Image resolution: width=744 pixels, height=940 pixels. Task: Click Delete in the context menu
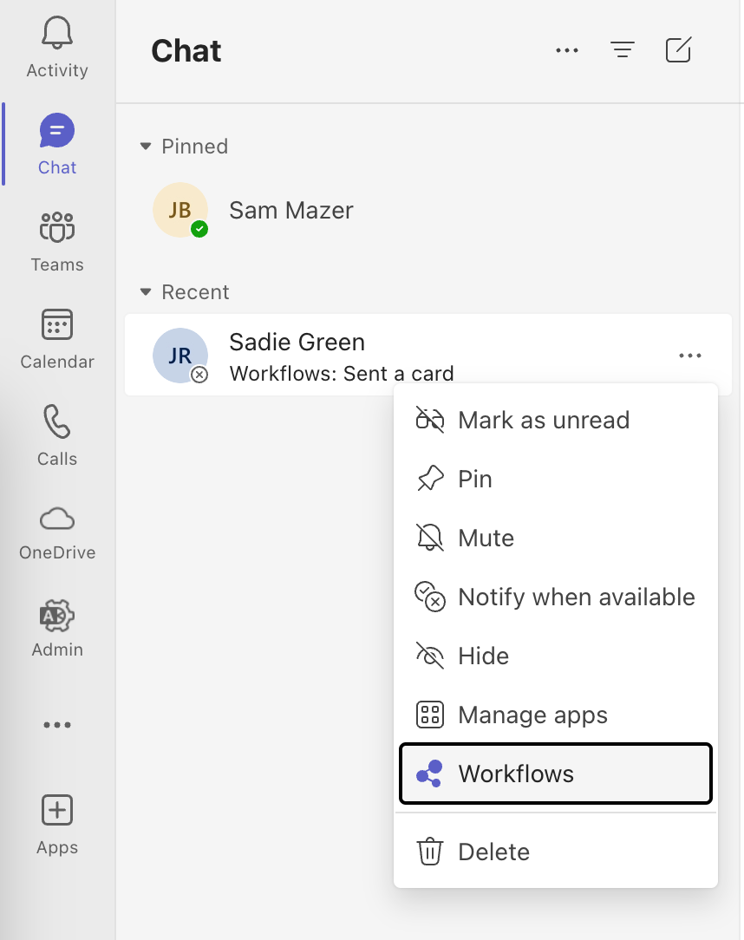(493, 852)
